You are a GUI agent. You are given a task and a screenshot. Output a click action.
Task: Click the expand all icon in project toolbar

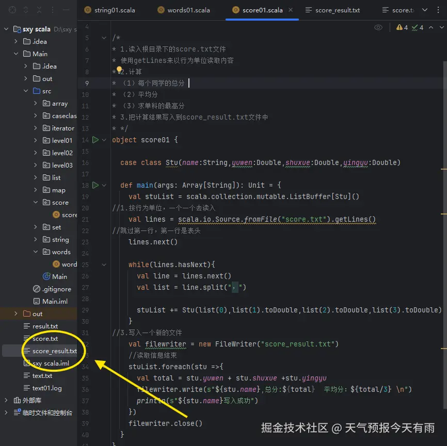click(x=26, y=10)
